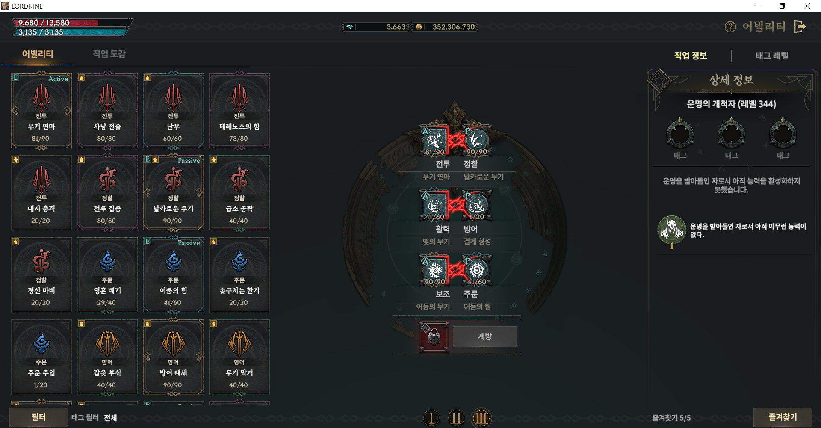Select the 사냥 전술 ability card

point(107,111)
